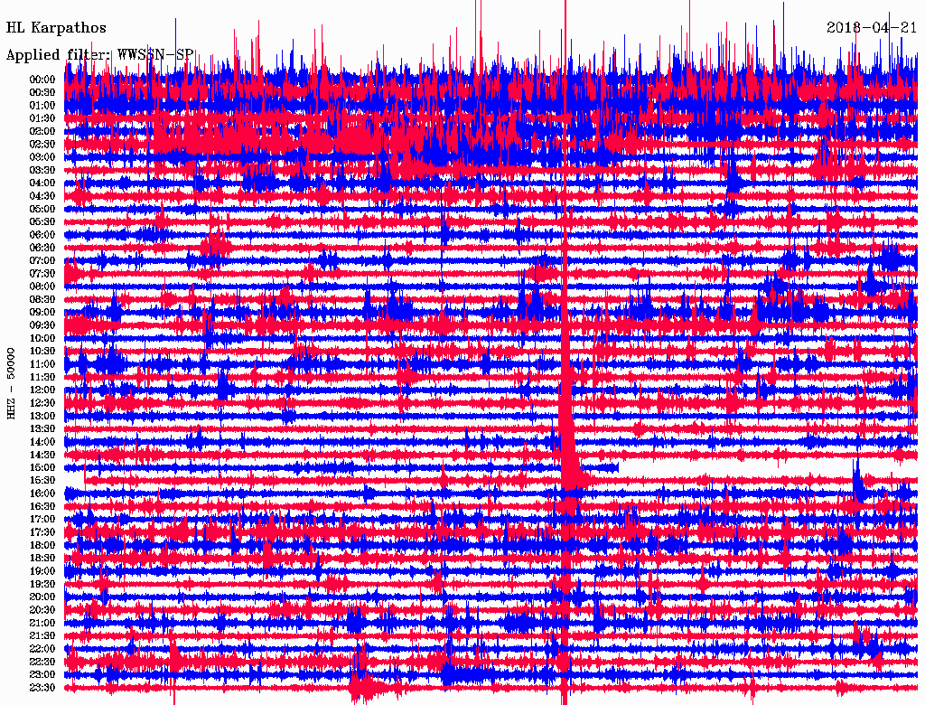Select the 11:30 time label
The width and height of the screenshot is (925, 705).
(x=42, y=377)
